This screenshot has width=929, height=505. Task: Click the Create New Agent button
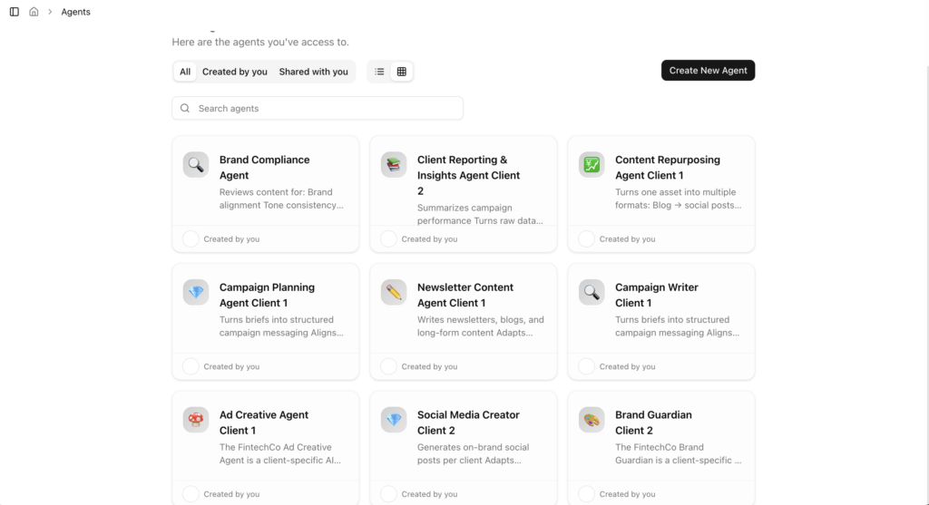point(708,71)
